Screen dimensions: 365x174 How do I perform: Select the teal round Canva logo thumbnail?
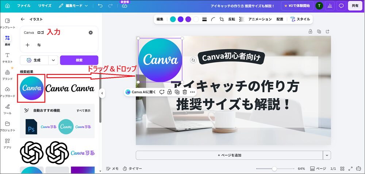pyautogui.click(x=66, y=127)
